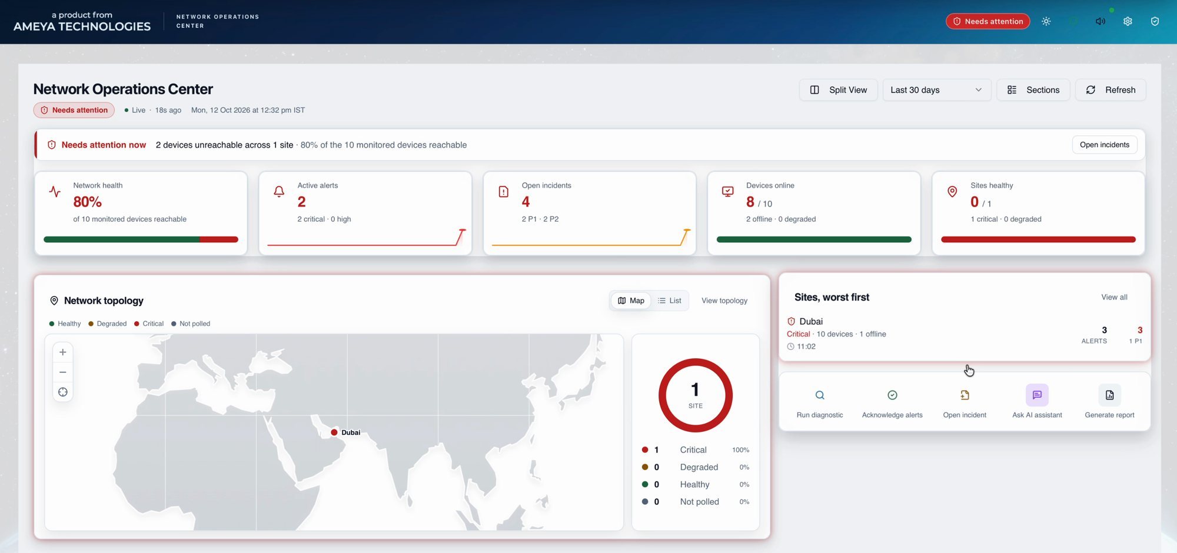
Task: Ask AI assistant via the chat icon
Action: point(1037,395)
